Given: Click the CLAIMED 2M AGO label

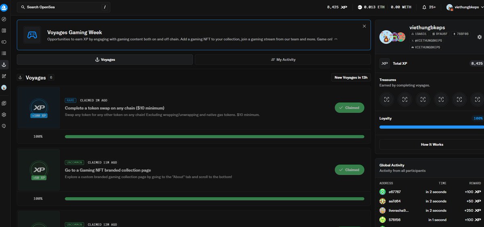Looking at the screenshot, I should tap(94, 100).
